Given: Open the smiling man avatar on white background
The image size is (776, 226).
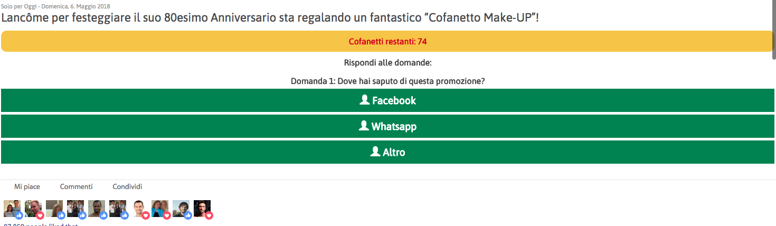Looking at the screenshot, I should (138, 208).
